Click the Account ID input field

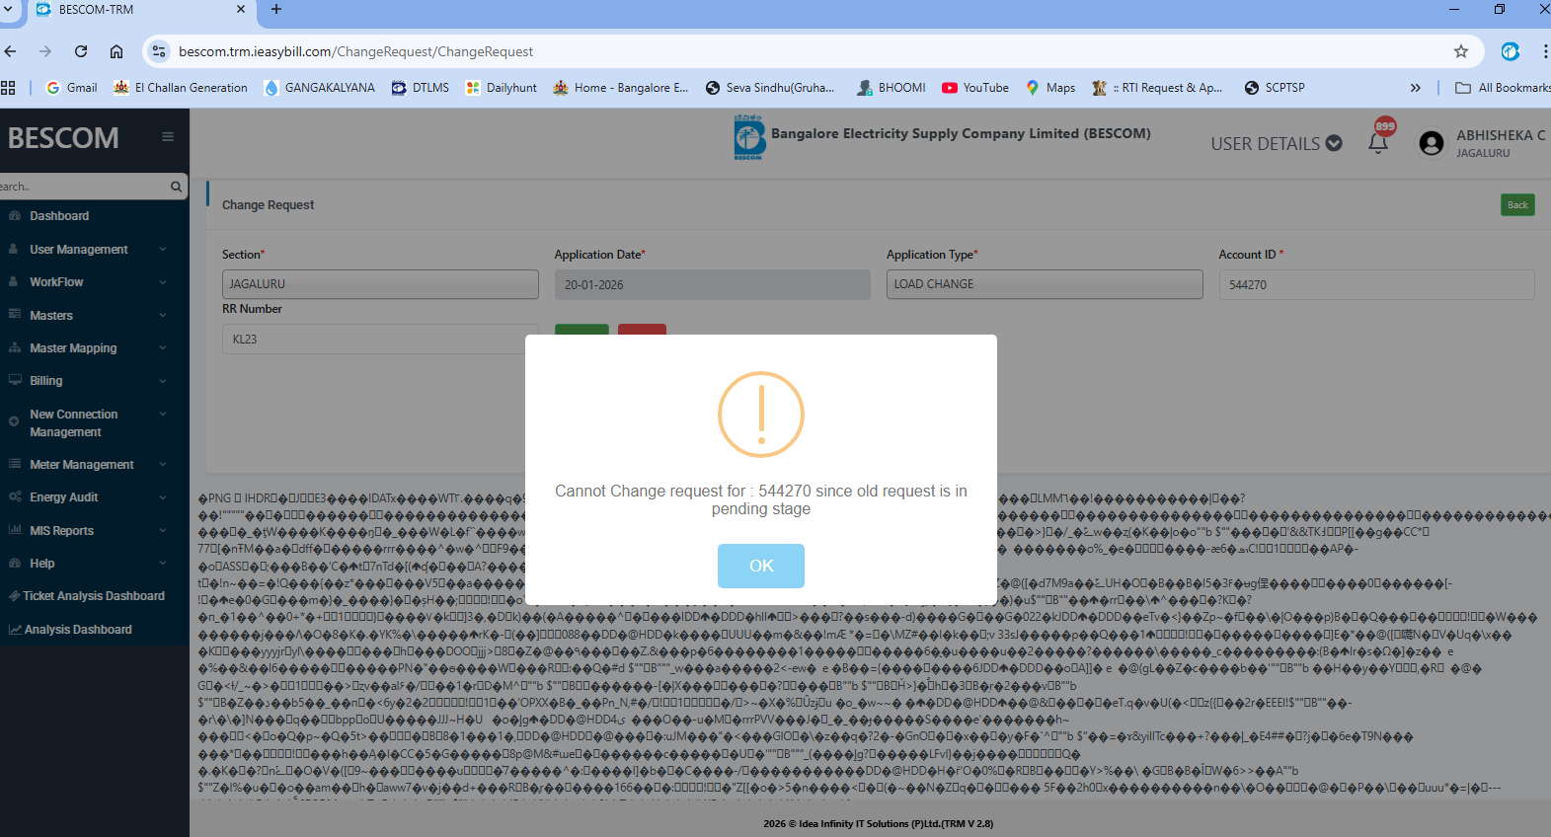click(x=1376, y=284)
